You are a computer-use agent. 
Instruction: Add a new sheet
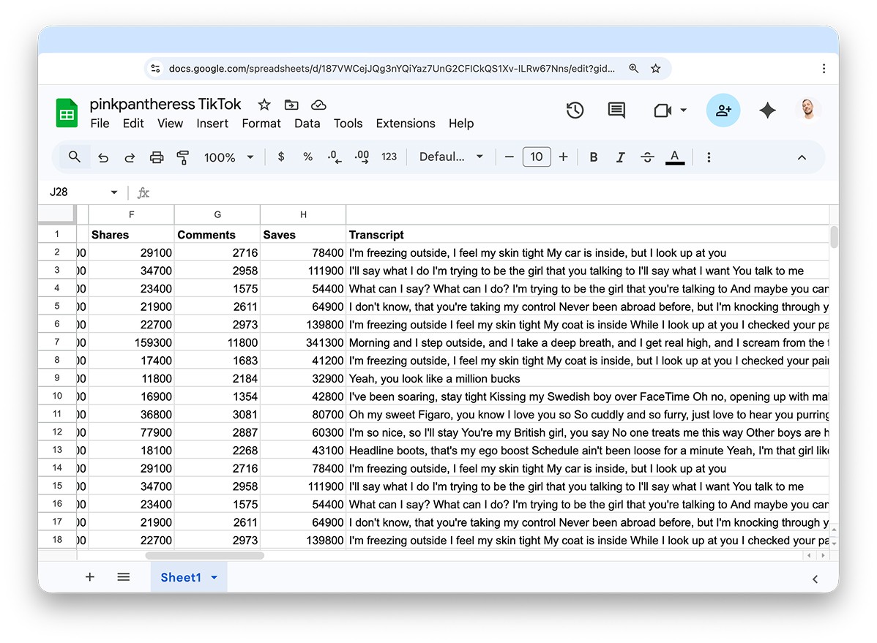[x=89, y=577]
